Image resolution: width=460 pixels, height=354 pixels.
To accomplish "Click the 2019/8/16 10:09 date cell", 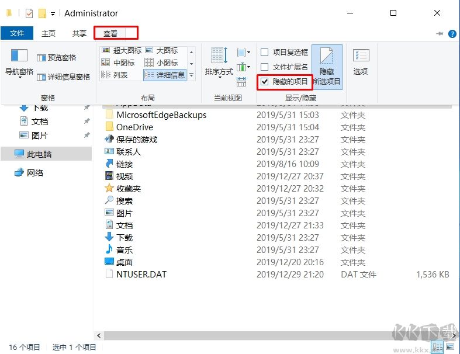I will pos(288,164).
